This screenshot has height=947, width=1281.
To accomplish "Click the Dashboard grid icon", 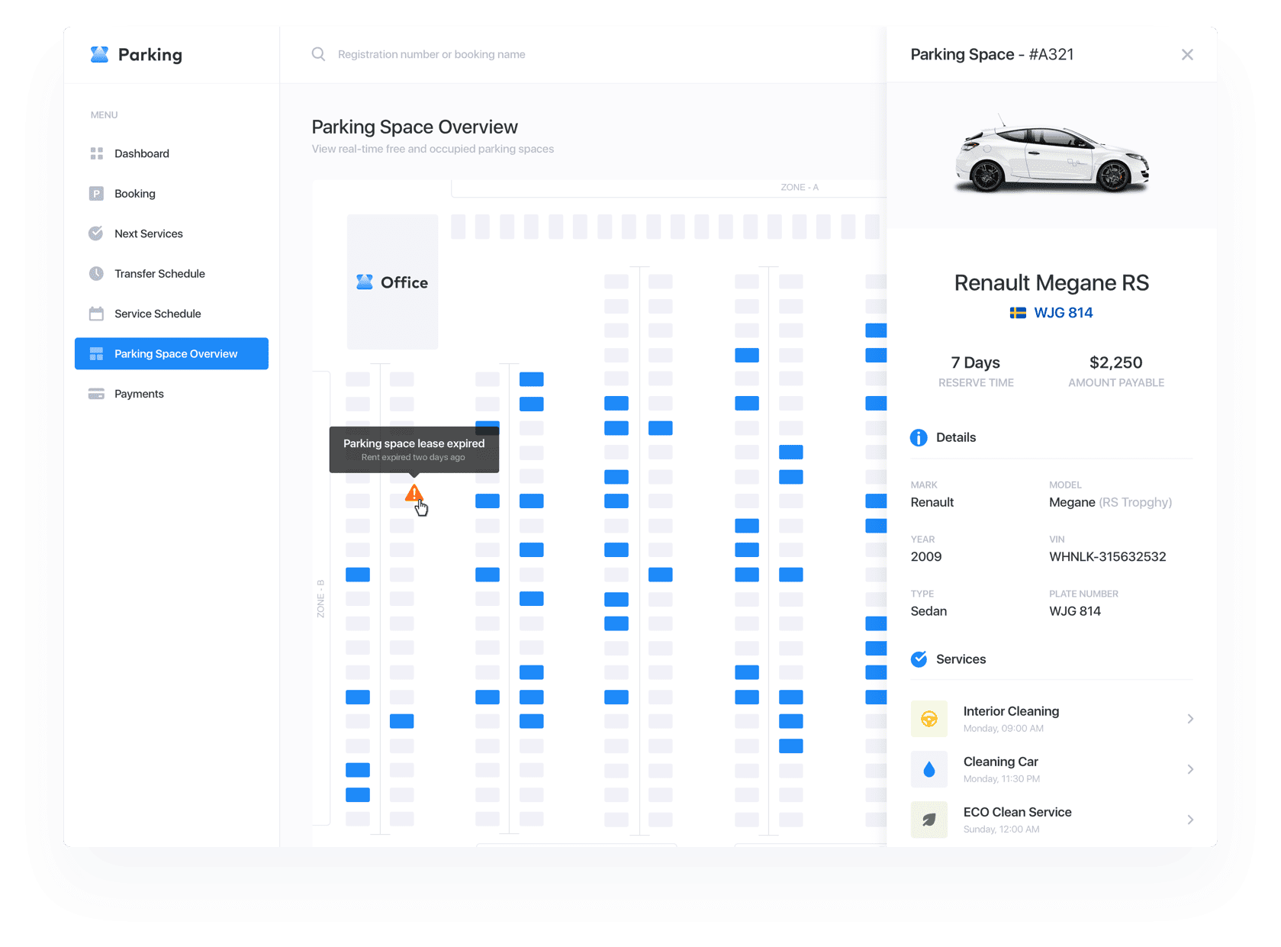I will tap(96, 153).
